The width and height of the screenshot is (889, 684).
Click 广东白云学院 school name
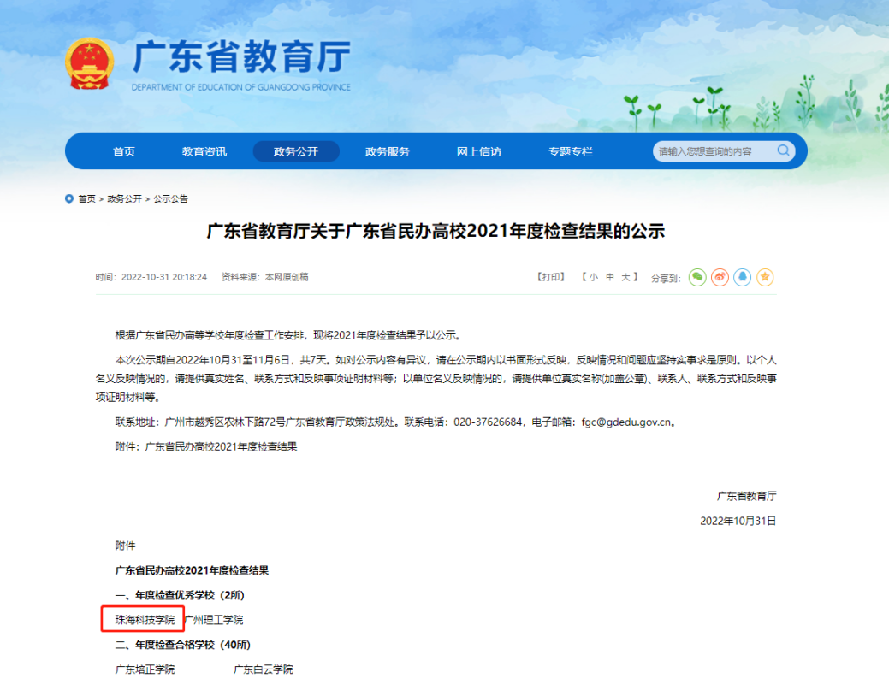coord(263,669)
